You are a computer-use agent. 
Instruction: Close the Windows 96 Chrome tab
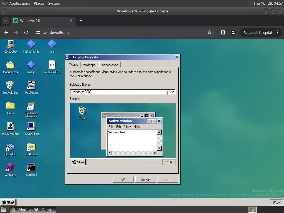[71, 21]
